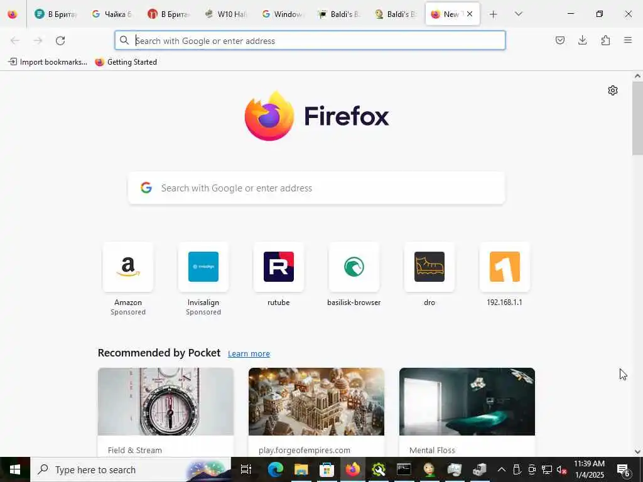Launch Microsoft Edge from taskbar
Screen dimensions: 643x482
pyautogui.click(x=275, y=469)
